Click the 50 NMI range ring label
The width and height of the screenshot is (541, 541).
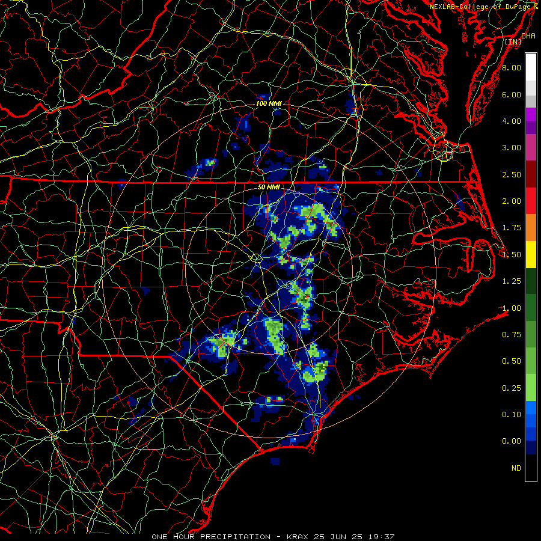pyautogui.click(x=269, y=188)
